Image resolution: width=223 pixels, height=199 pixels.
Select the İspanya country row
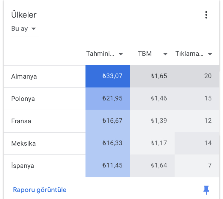click(111, 166)
